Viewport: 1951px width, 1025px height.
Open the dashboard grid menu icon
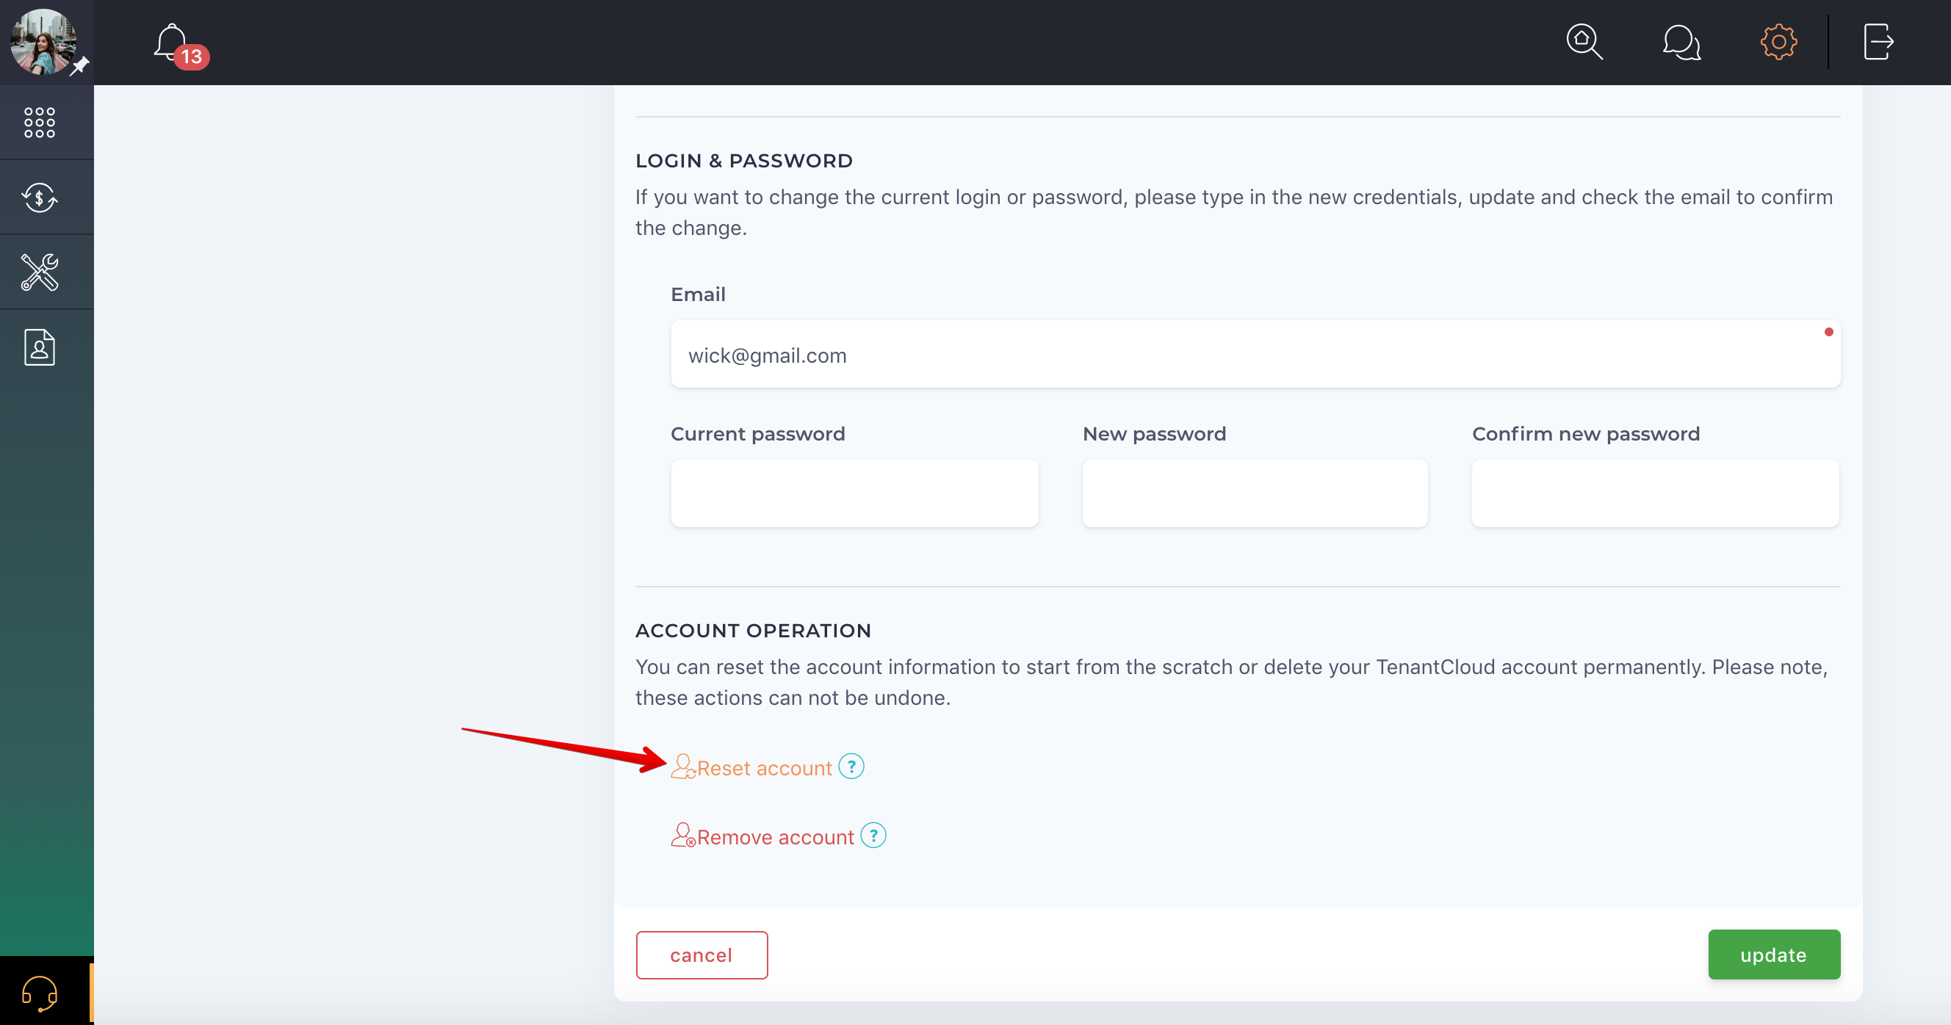pos(40,122)
